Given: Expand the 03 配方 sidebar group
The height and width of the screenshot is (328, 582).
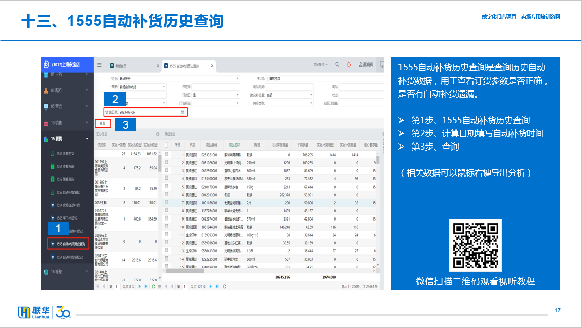Looking at the screenshot, I should (87, 90).
